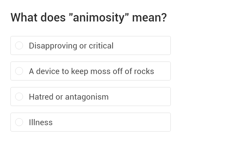Click the "Disapproving or critical" answer text
The image size is (236, 142).
pos(71,46)
